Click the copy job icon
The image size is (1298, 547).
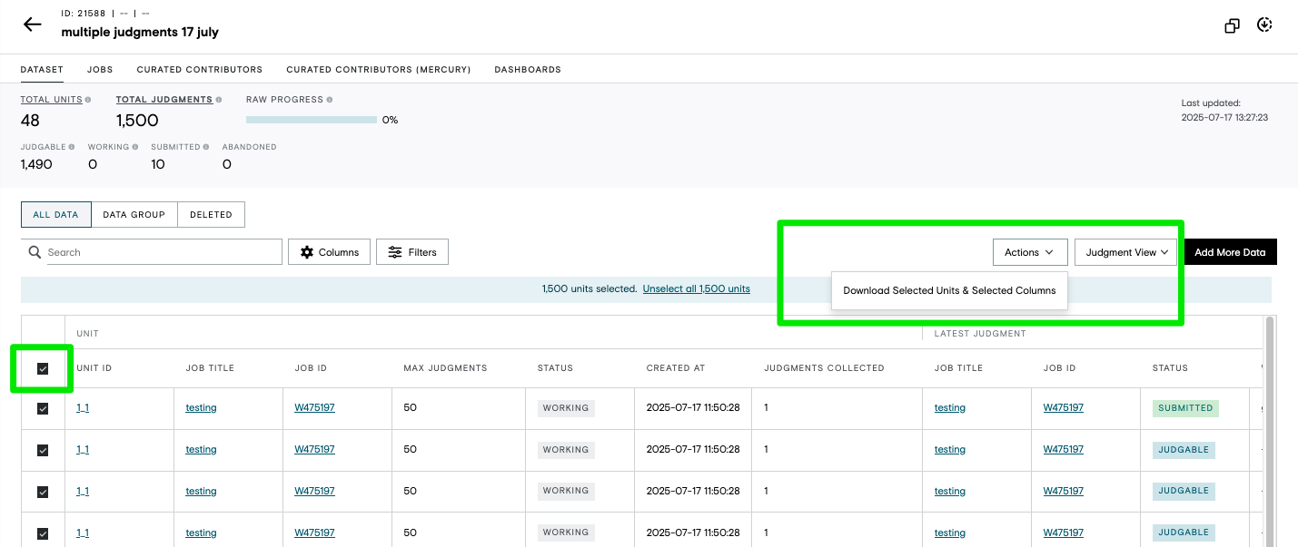point(1233,25)
